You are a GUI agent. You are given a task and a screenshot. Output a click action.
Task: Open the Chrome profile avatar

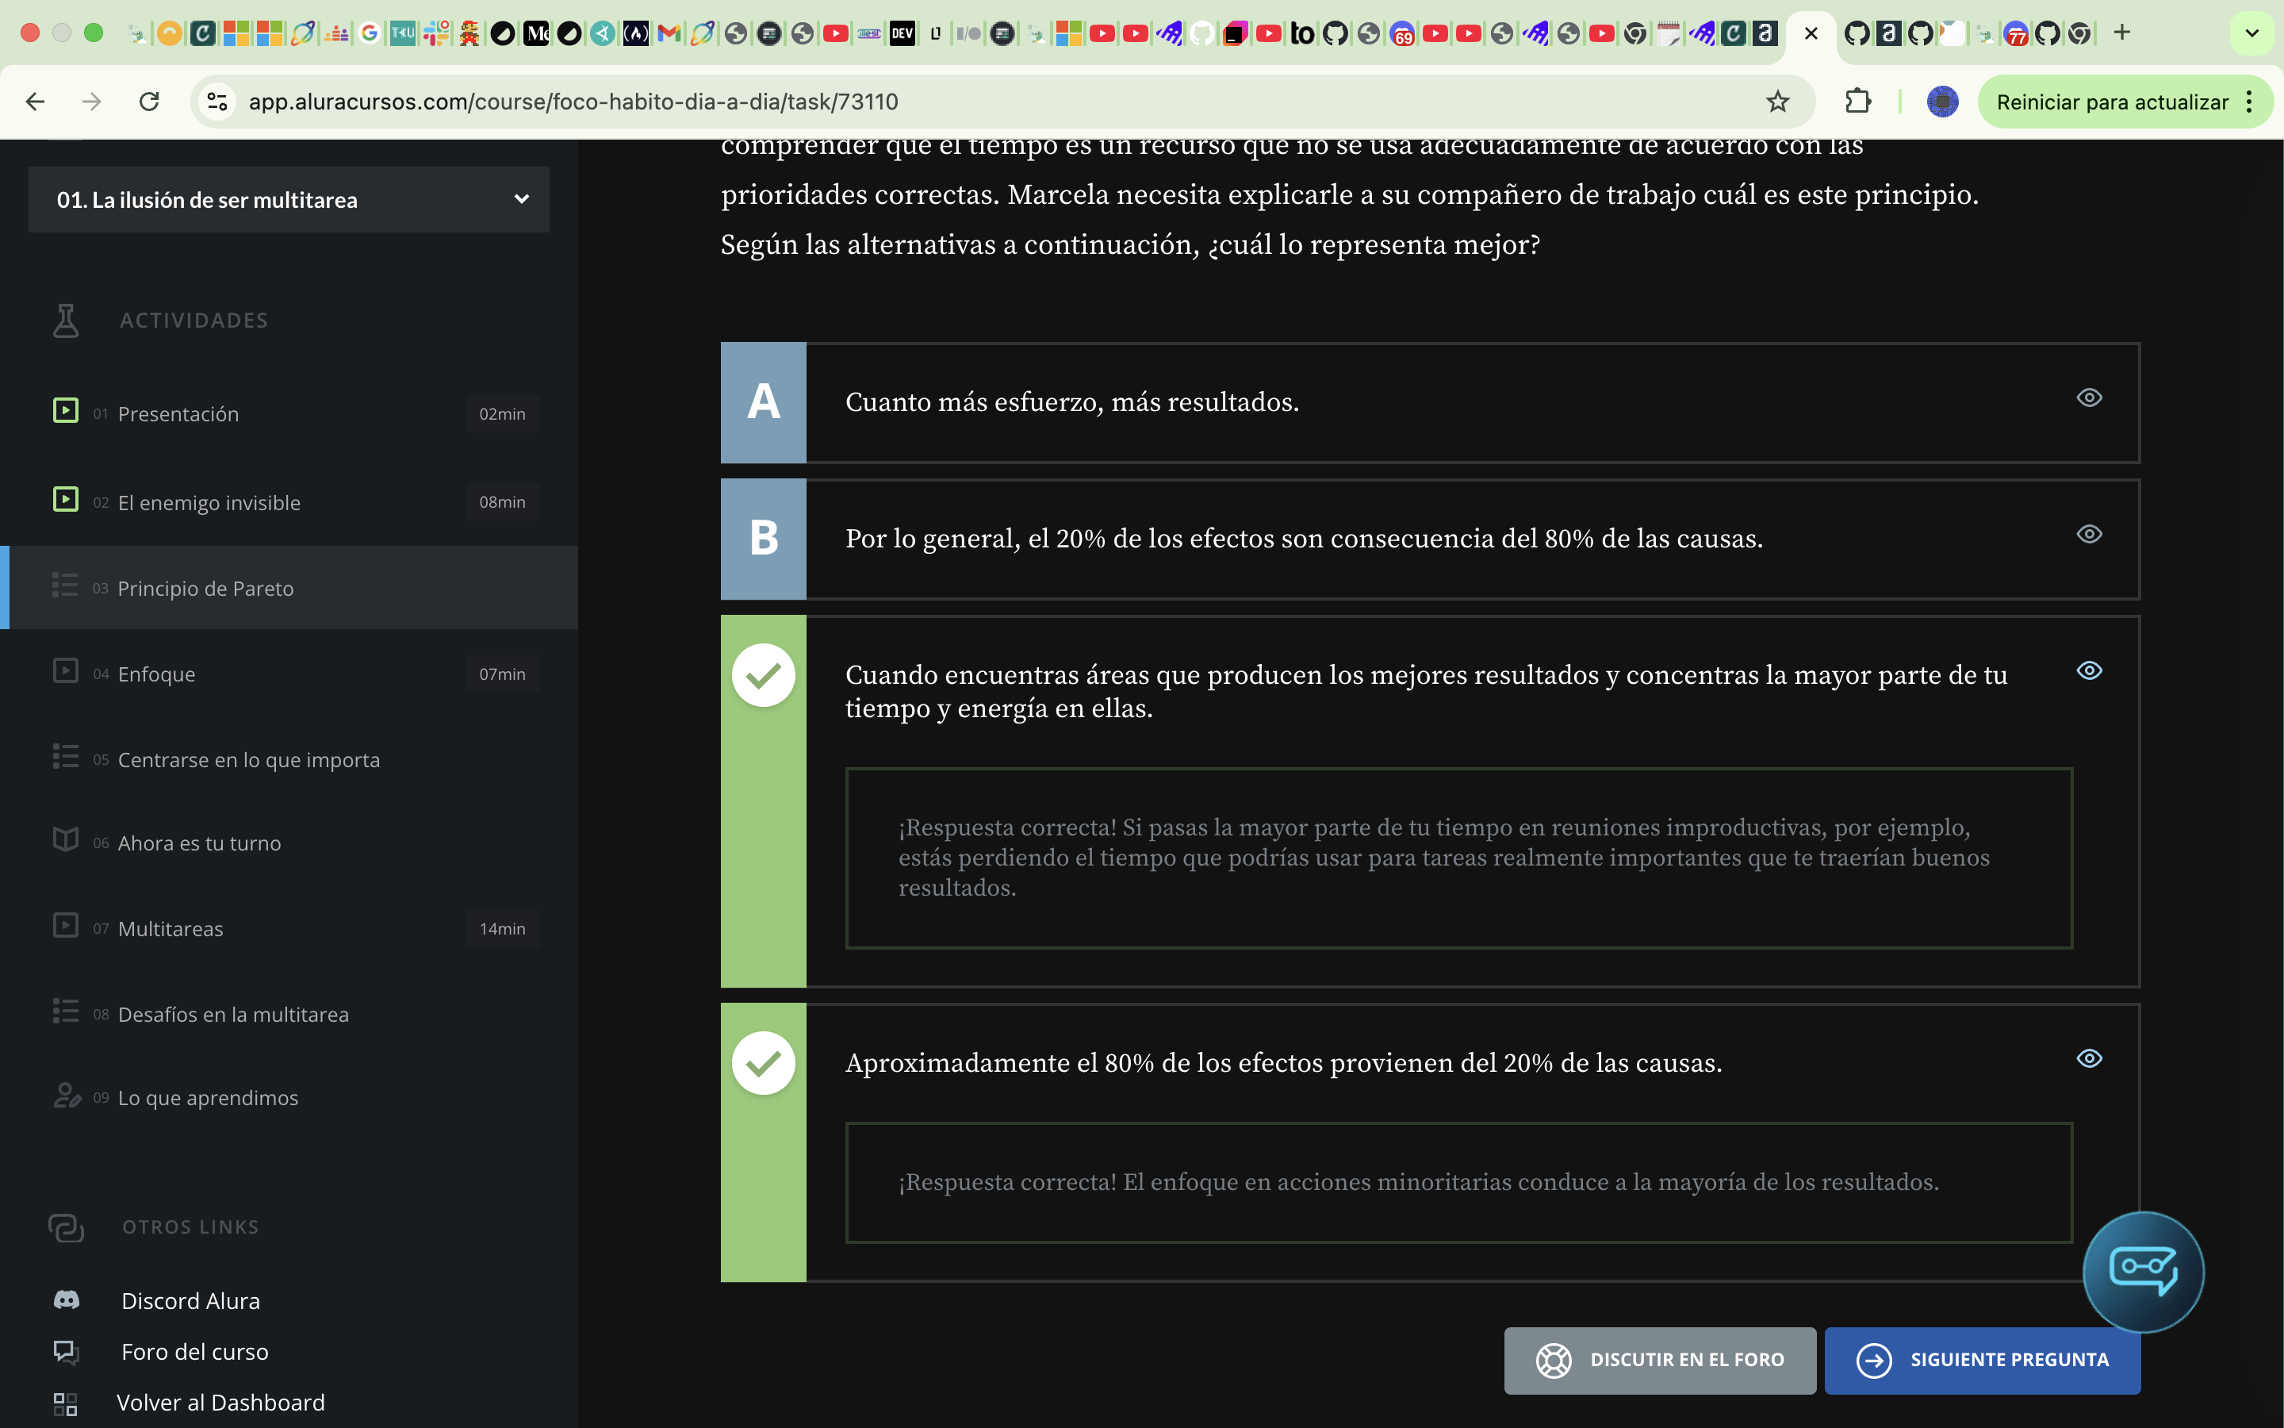point(1942,101)
